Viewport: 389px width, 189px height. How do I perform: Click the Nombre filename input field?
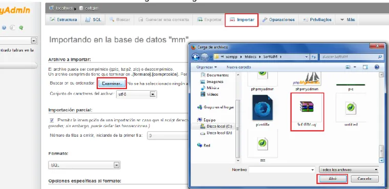[279, 170]
